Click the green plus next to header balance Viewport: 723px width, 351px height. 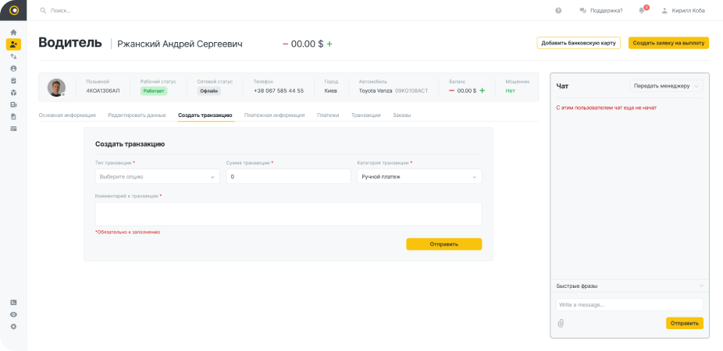point(329,44)
